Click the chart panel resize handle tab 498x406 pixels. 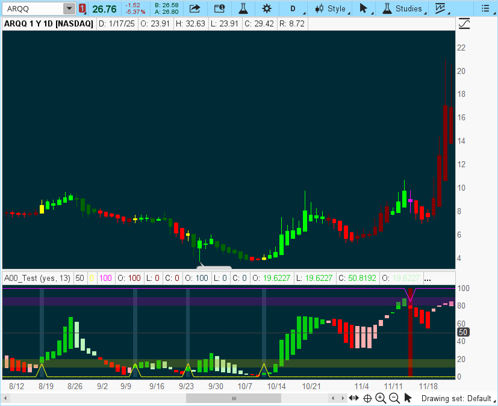point(214,268)
